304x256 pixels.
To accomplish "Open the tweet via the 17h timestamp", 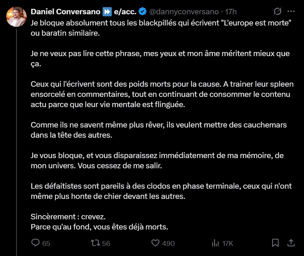I will coord(231,12).
